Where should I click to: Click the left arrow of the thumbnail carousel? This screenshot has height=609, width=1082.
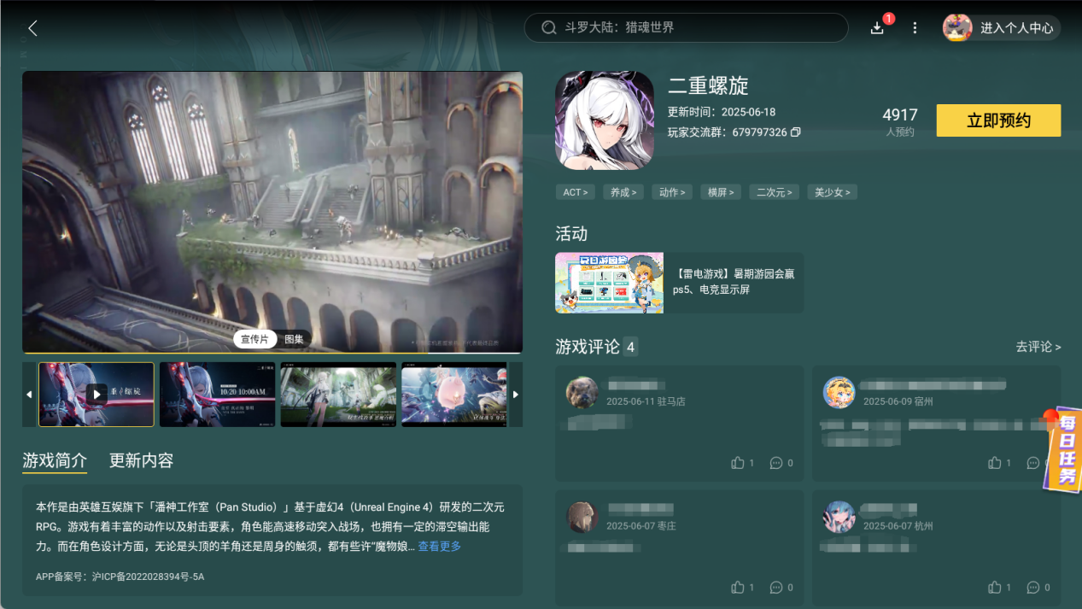(28, 394)
